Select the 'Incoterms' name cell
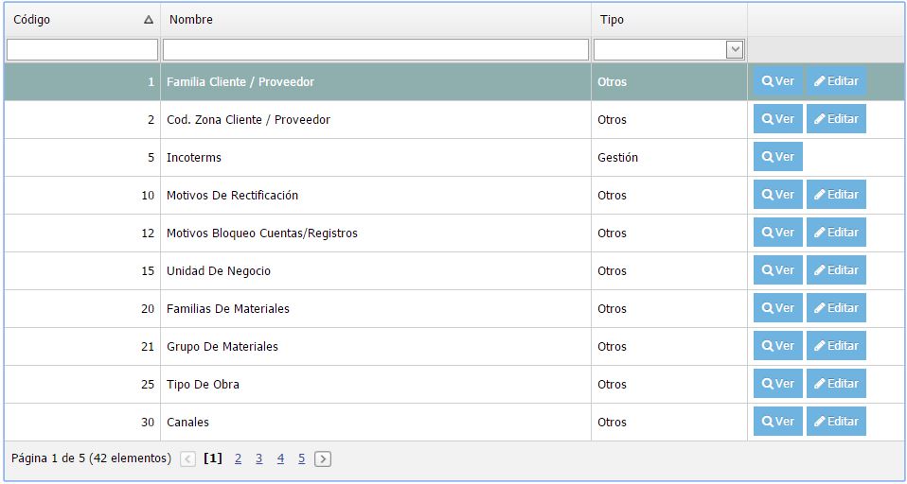 pyautogui.click(x=376, y=158)
